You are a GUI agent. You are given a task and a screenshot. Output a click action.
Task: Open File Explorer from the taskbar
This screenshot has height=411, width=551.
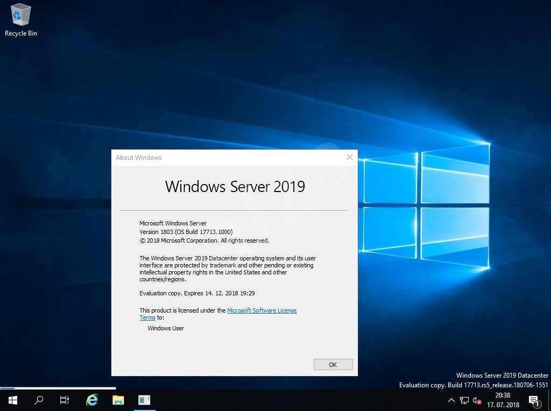118,400
